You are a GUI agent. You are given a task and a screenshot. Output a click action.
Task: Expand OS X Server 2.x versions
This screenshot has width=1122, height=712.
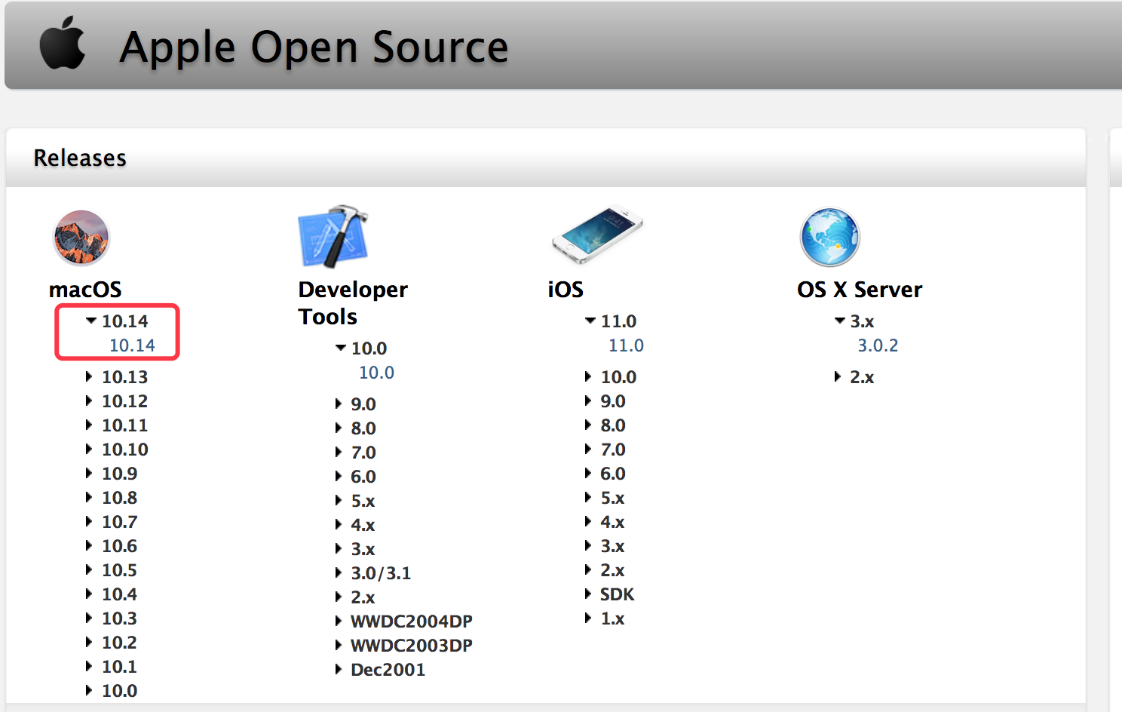[x=837, y=376]
